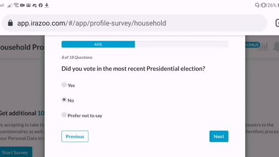The height and width of the screenshot is (157, 279).
Task: Click the Previous button
Action: tap(75, 137)
